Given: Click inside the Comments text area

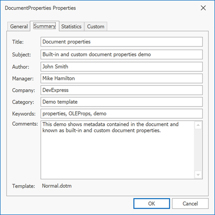Looking at the screenshot, I should tap(117, 150).
